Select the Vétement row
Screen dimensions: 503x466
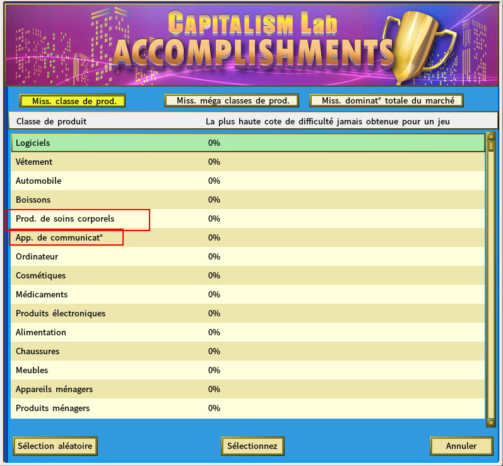[x=247, y=162]
